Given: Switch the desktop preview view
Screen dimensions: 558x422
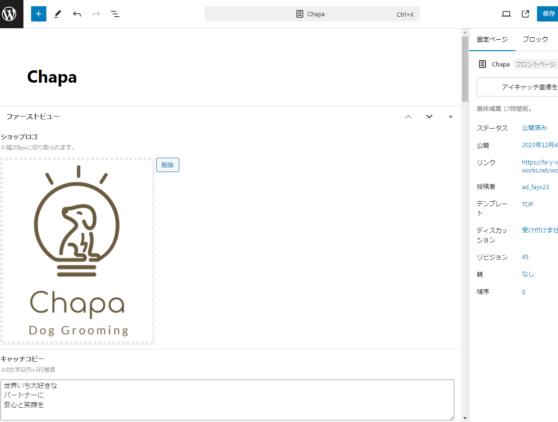Looking at the screenshot, I should point(506,14).
